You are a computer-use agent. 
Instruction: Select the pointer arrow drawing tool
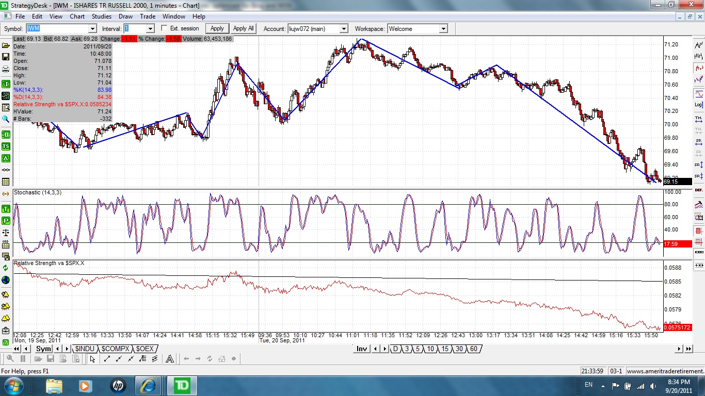coord(92,359)
